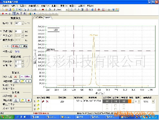Click the red double-dot record icon in toolbar
This screenshot has height=120, width=159.
pos(43,10)
